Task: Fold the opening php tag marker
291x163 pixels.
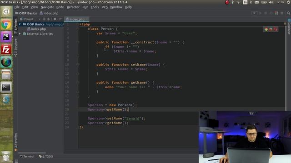Action: coord(78,24)
